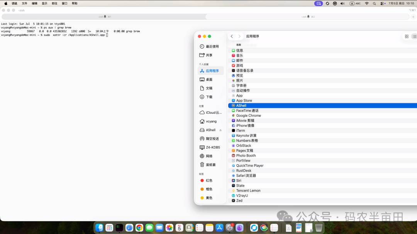
Task: Switch the Finder window to icon view
Action: point(407,36)
